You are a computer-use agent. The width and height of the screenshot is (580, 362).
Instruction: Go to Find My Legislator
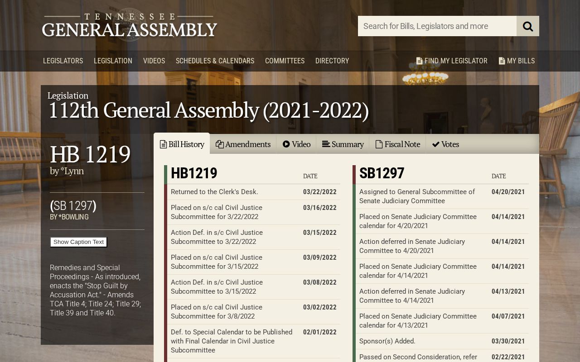click(x=452, y=61)
